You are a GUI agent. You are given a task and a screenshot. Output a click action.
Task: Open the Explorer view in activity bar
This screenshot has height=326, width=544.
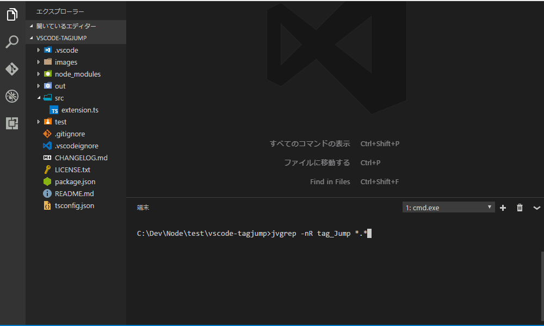pos(12,15)
